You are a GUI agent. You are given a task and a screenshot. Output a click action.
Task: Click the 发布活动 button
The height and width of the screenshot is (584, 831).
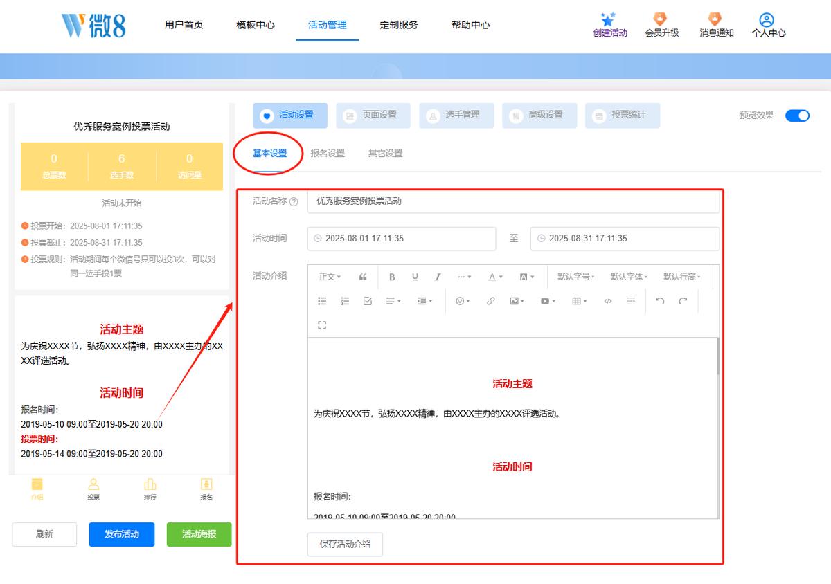tap(122, 534)
